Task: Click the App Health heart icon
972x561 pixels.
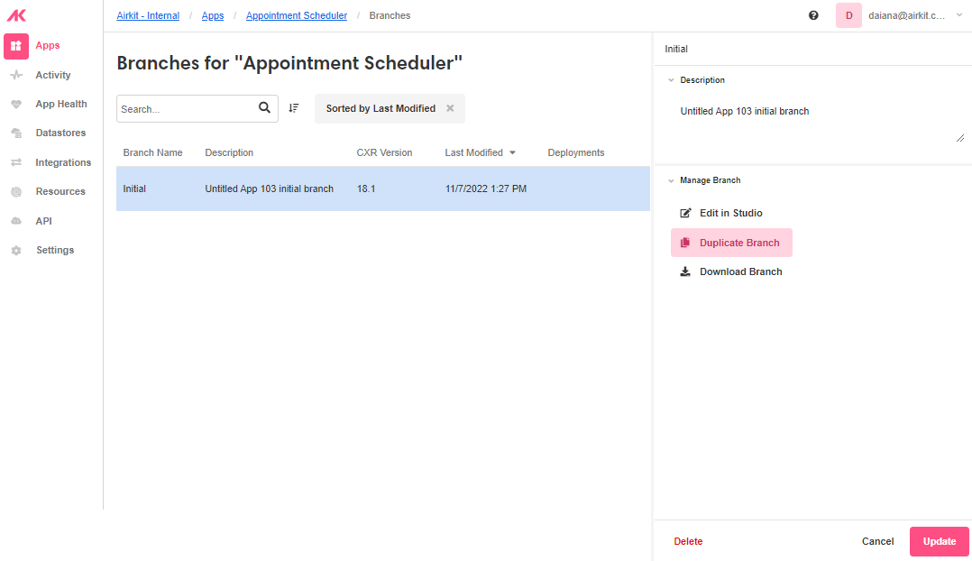Action: click(16, 104)
